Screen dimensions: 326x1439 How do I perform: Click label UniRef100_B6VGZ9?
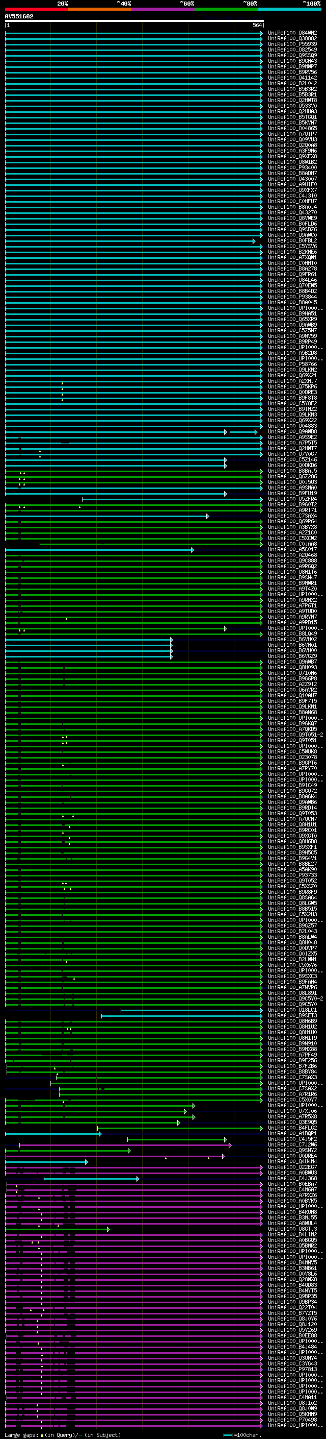coord(292,656)
